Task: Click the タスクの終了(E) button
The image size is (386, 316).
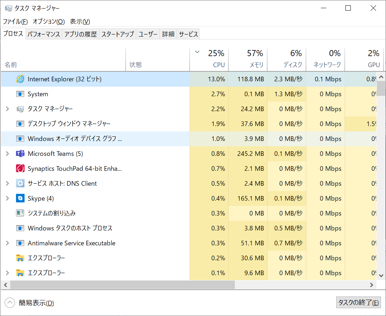Action: click(359, 303)
